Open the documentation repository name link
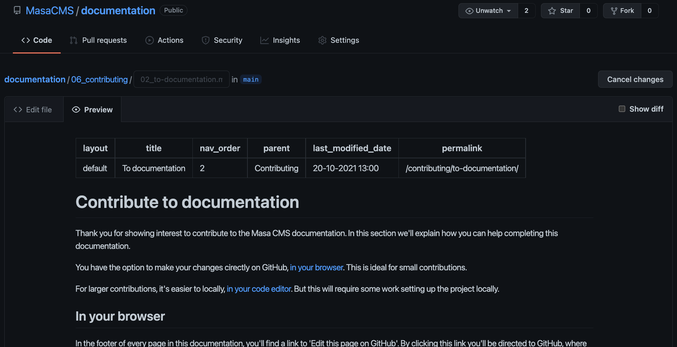Screen dimensions: 677x347 pos(118,10)
